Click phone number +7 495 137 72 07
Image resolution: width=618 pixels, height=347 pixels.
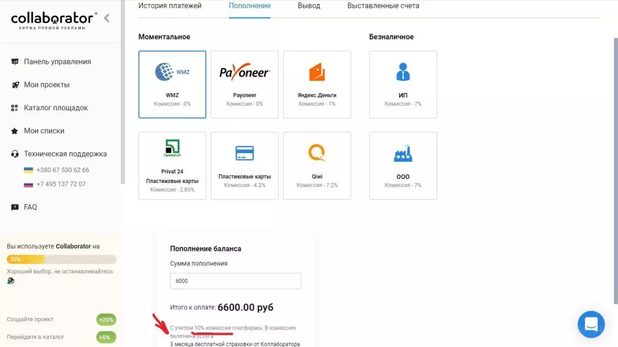click(x=61, y=184)
